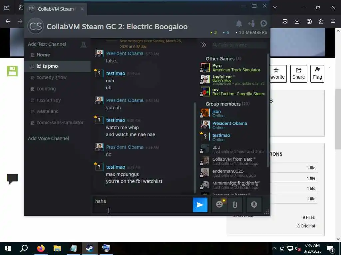The height and width of the screenshot is (255, 341).
Task: Click President Obama name above 'false..' message
Action: click(125, 53)
